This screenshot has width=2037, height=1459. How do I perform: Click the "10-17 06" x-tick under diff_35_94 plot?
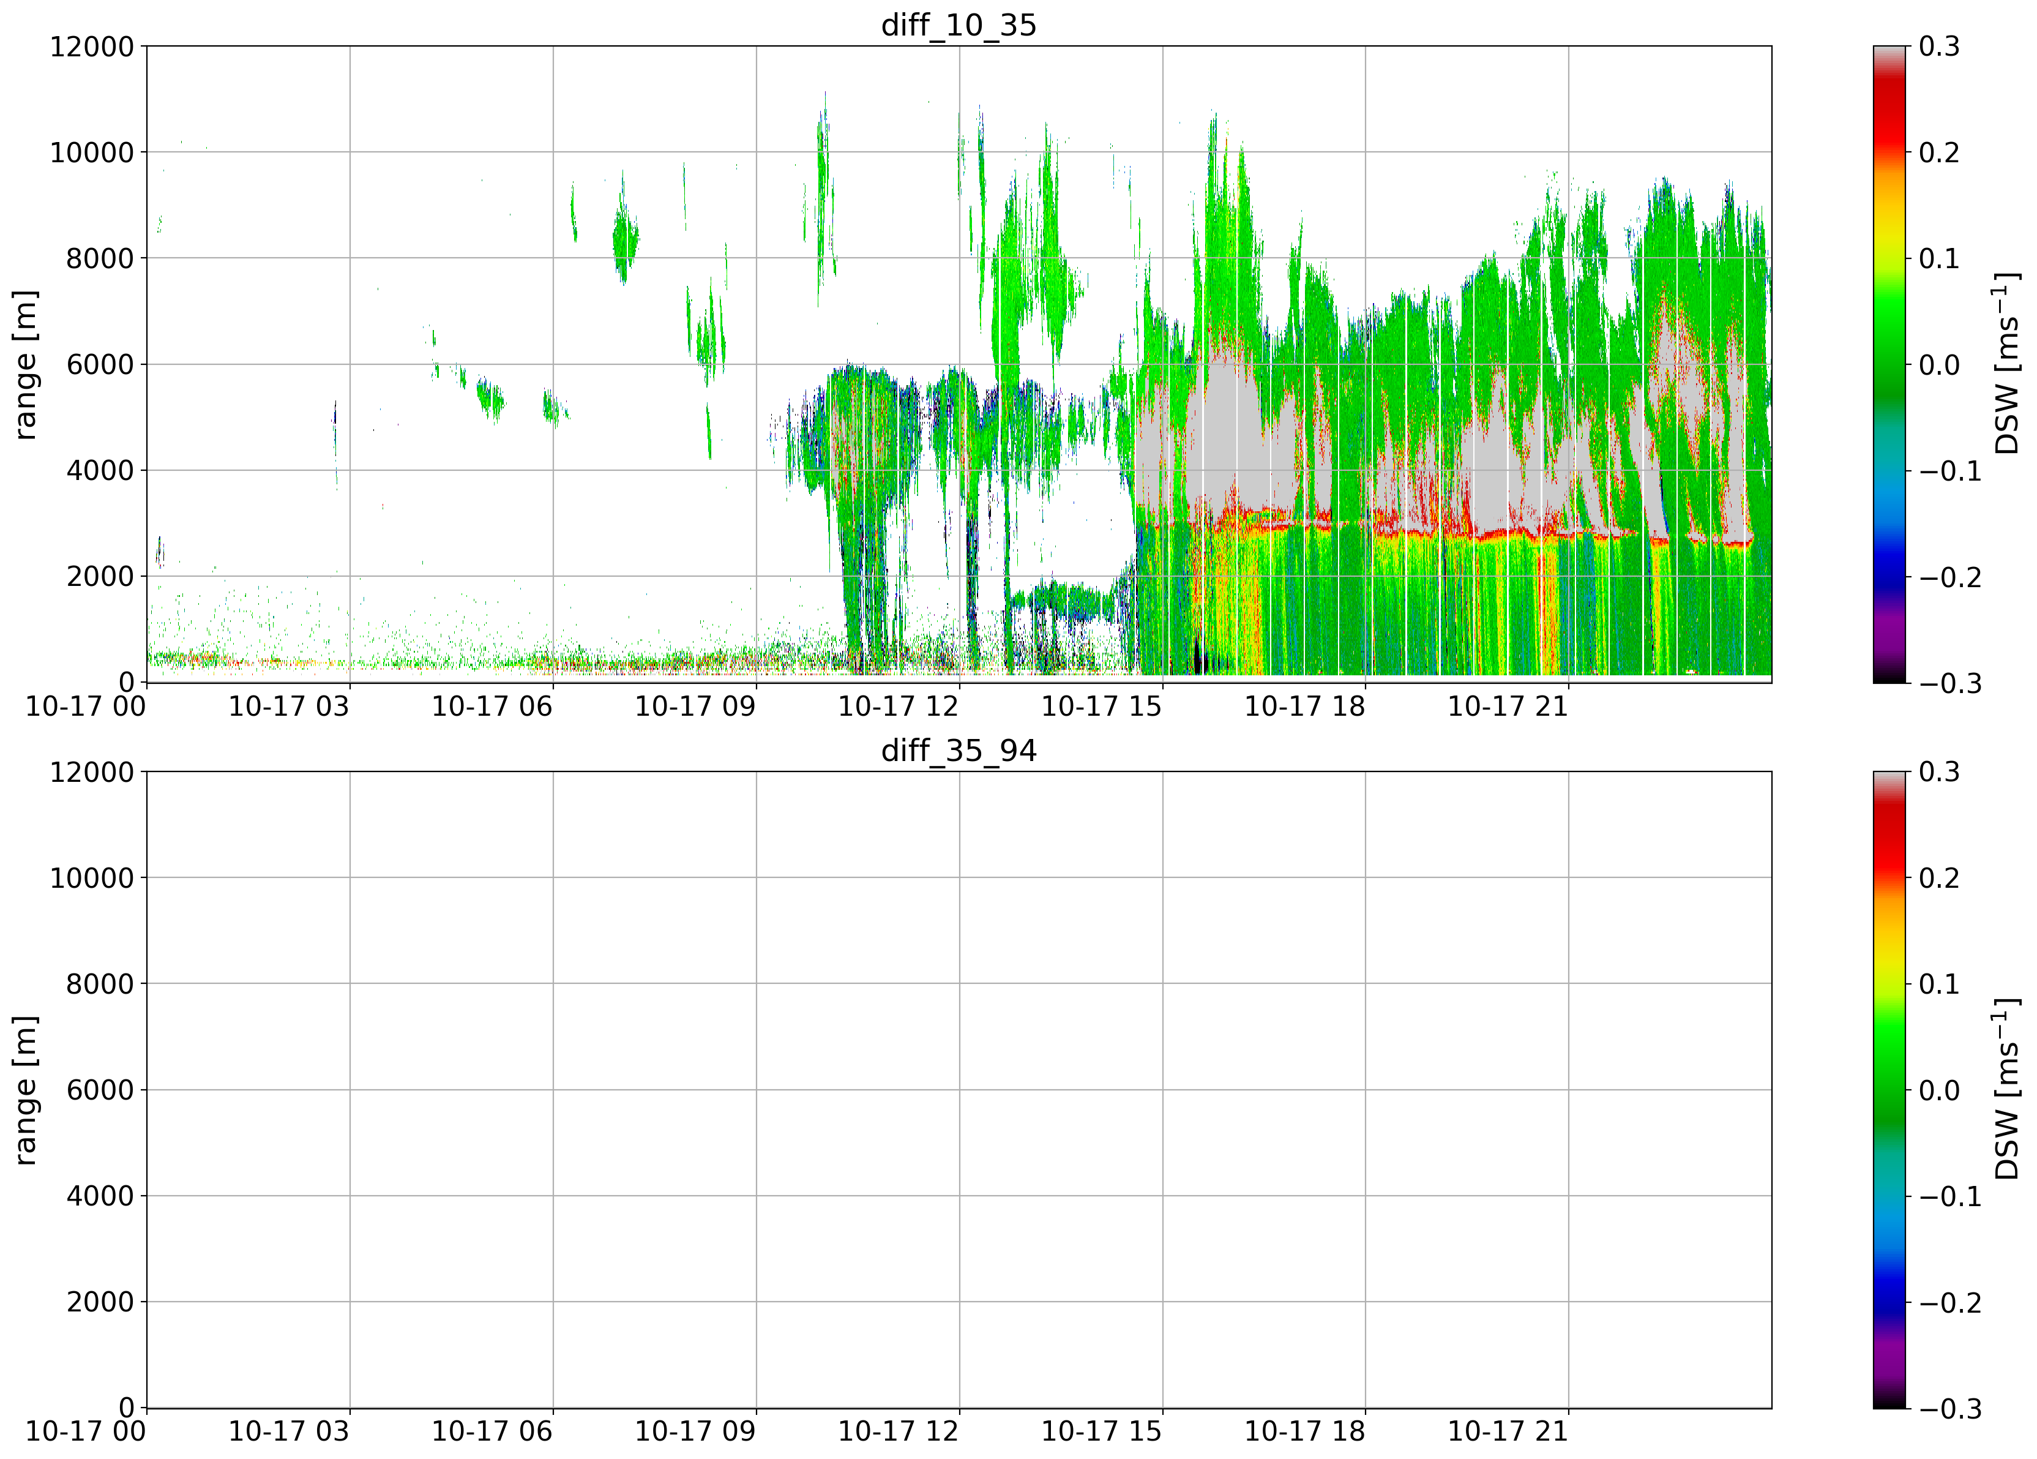click(x=492, y=1432)
